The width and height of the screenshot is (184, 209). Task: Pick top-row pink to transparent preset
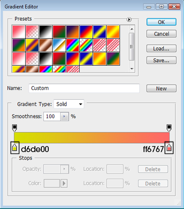[x=32, y=32]
